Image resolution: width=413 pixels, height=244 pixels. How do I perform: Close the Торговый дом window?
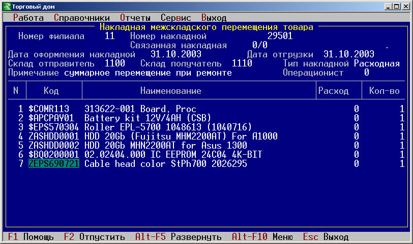coord(405,7)
